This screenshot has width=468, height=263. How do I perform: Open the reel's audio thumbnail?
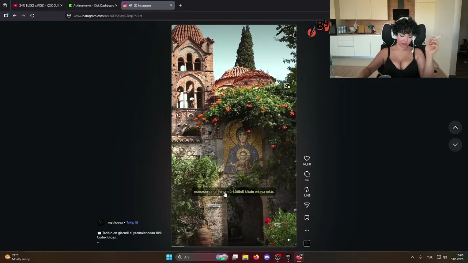click(307, 243)
